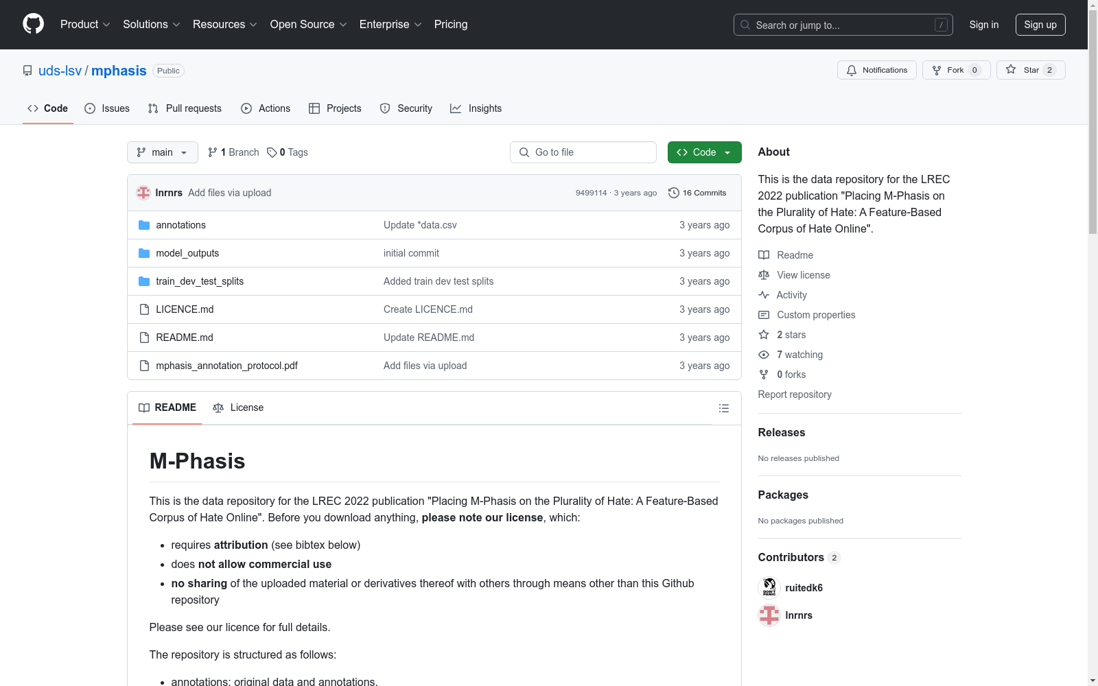Expand the Solutions menu
Viewport: 1098px width, 686px height.
click(x=152, y=25)
